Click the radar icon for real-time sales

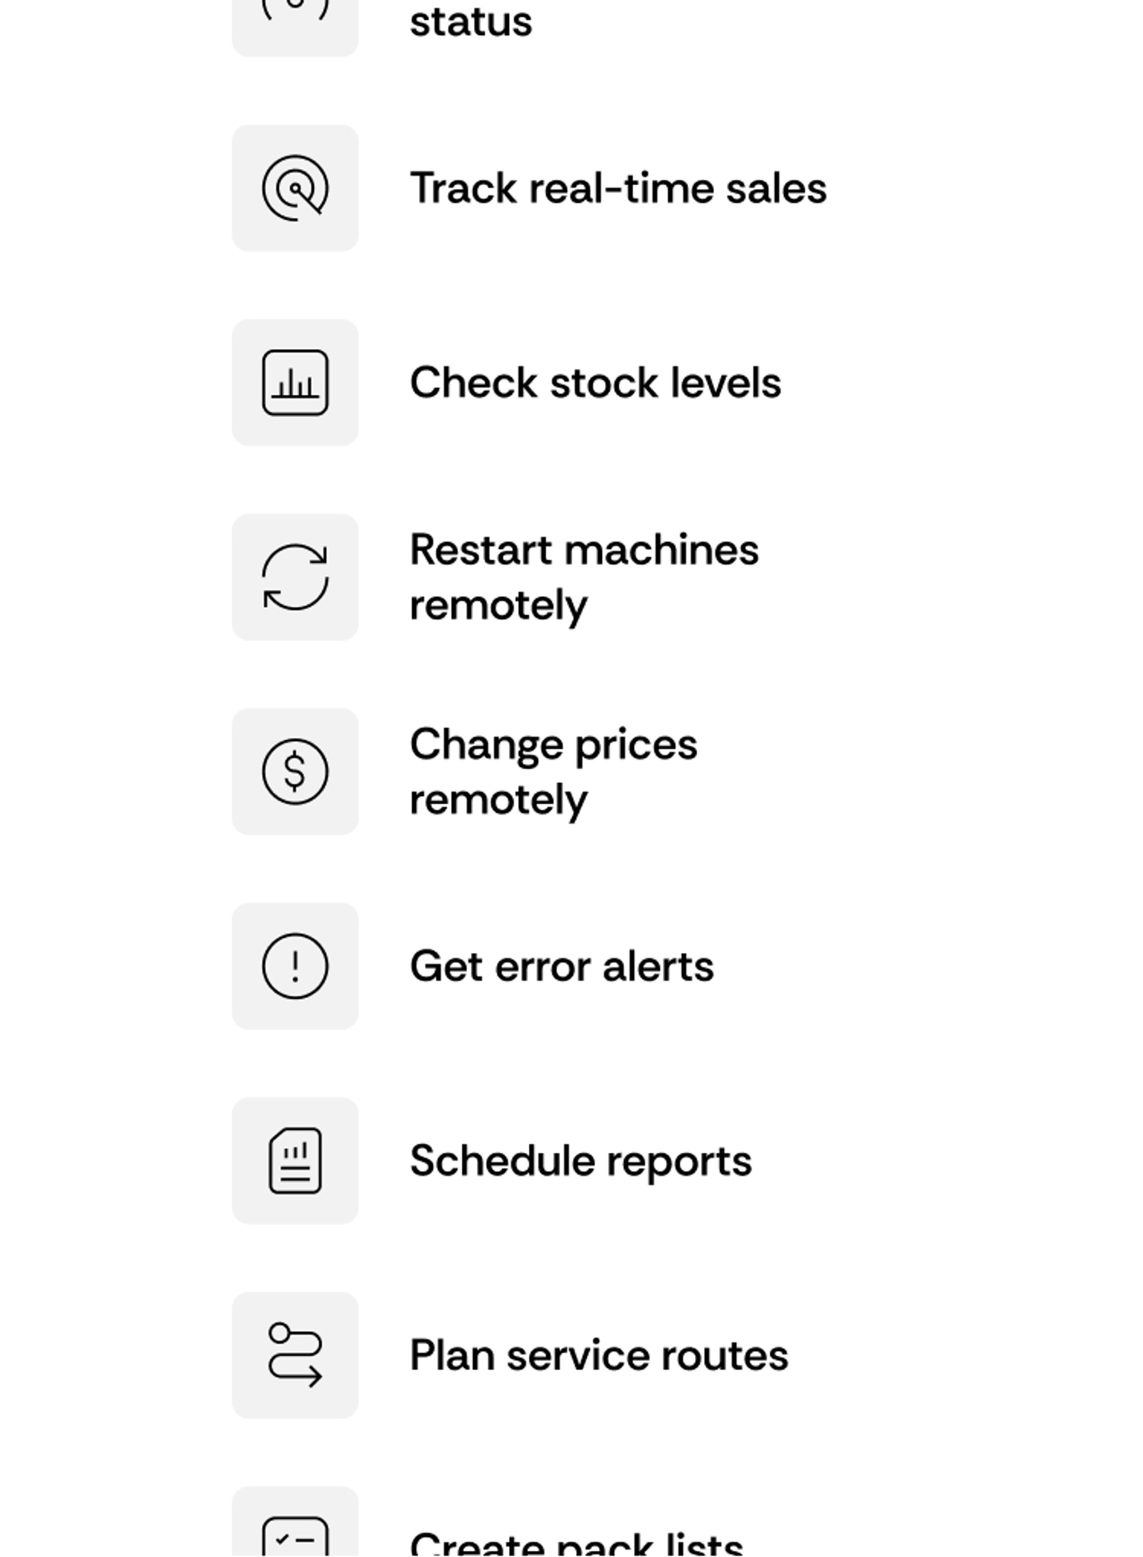click(x=295, y=188)
